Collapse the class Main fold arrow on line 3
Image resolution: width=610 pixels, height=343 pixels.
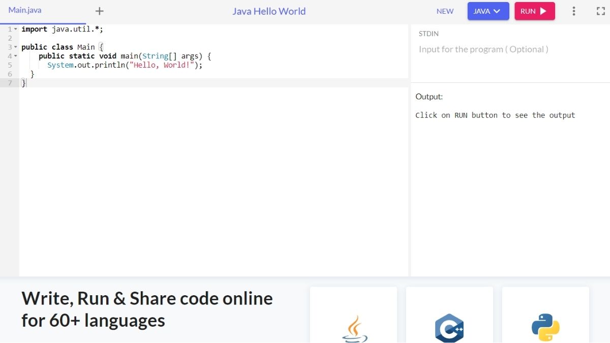16,47
